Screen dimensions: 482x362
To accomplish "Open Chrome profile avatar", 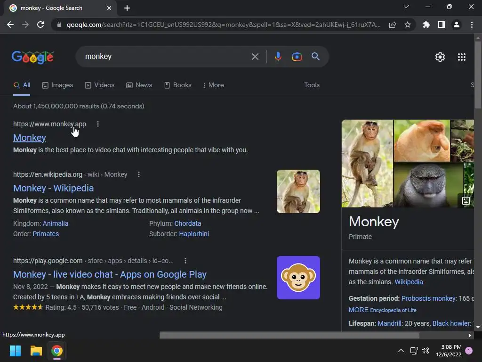I will (457, 25).
